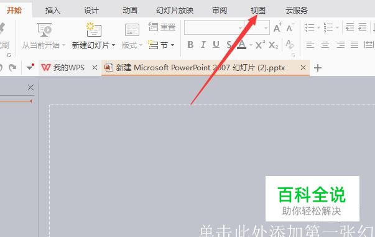This screenshot has width=375, height=237.
Task: Switch to the 设计 ribbon tab
Action: point(91,11)
